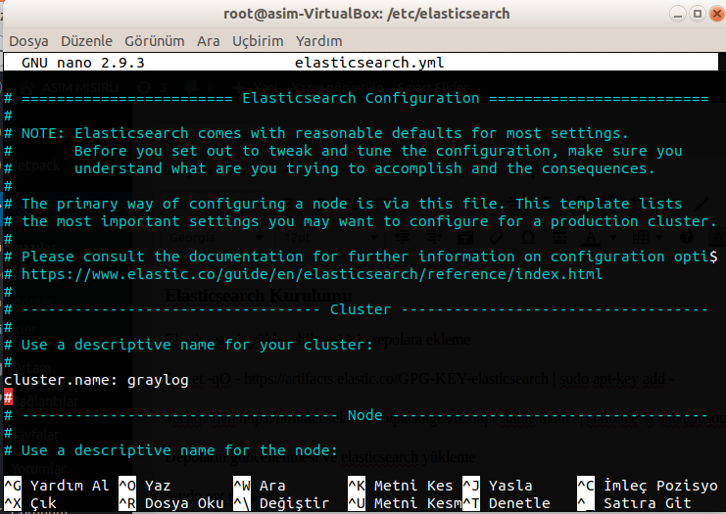
Task: Open the Dosya menu
Action: tap(28, 41)
